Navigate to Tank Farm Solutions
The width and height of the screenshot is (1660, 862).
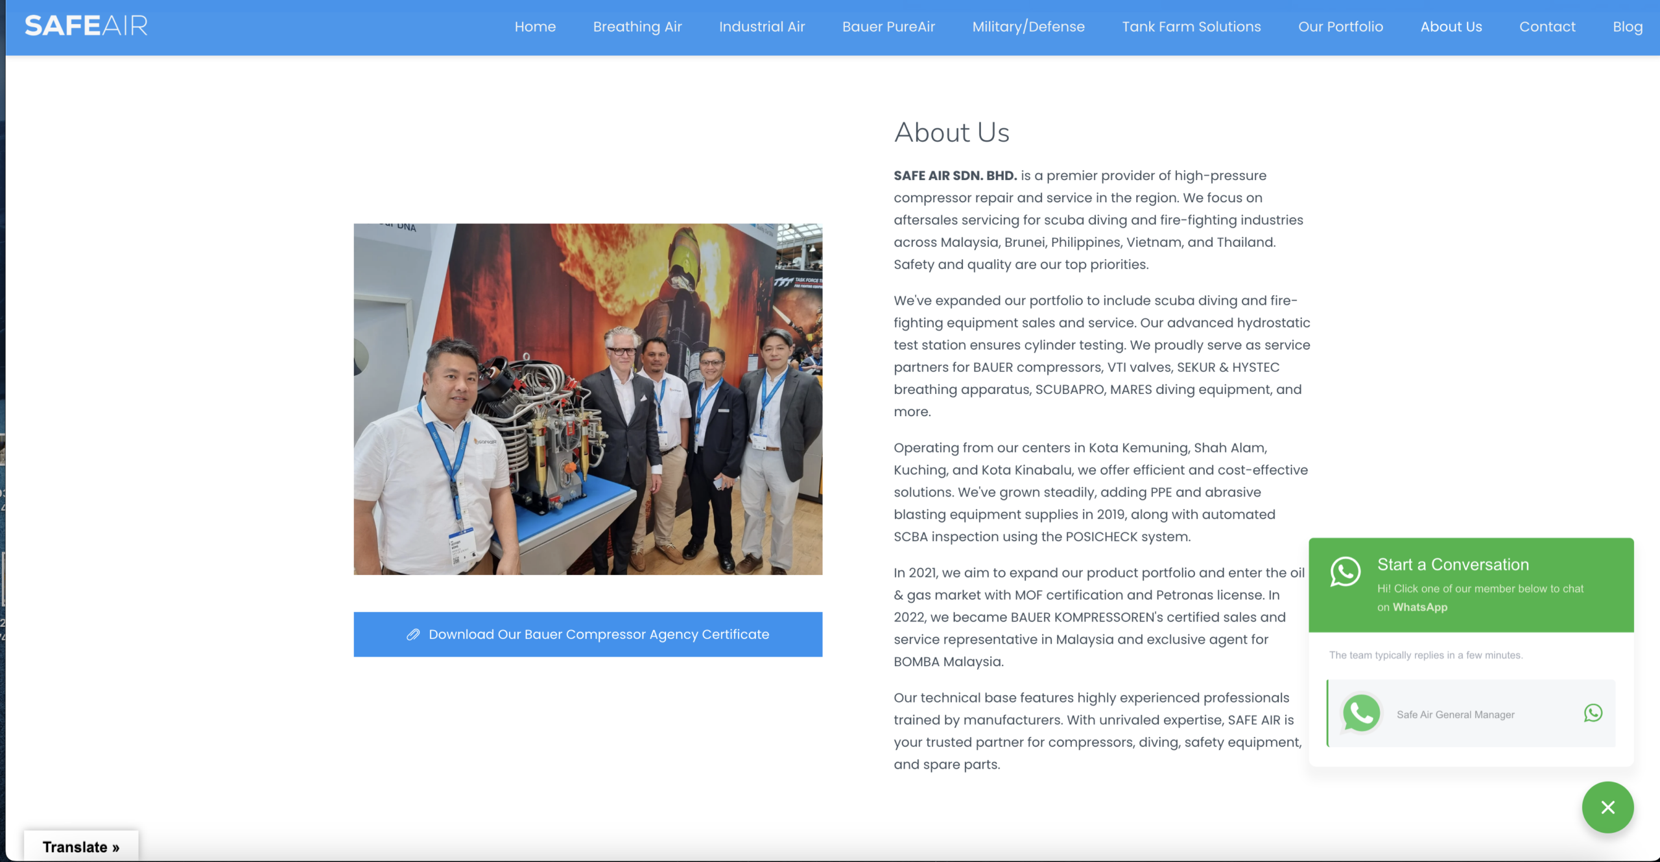point(1191,27)
